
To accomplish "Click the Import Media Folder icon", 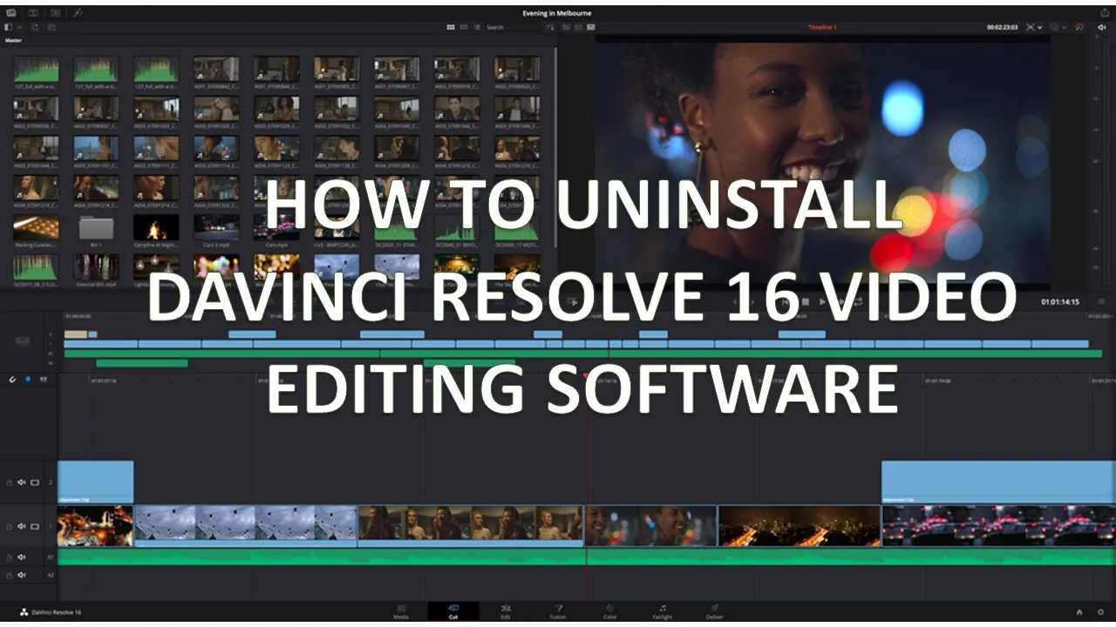I will coord(51,28).
